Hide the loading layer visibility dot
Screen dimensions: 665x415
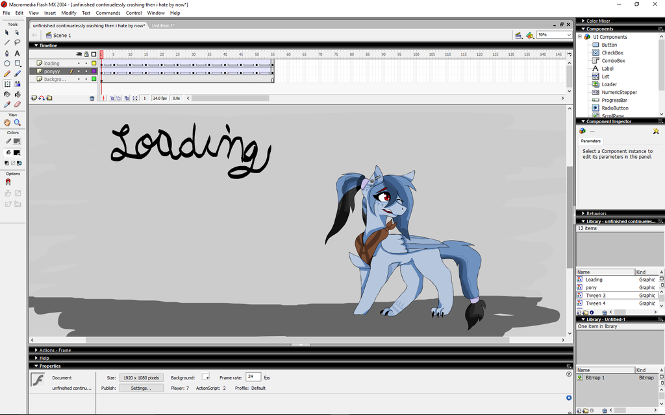pyautogui.click(x=79, y=64)
